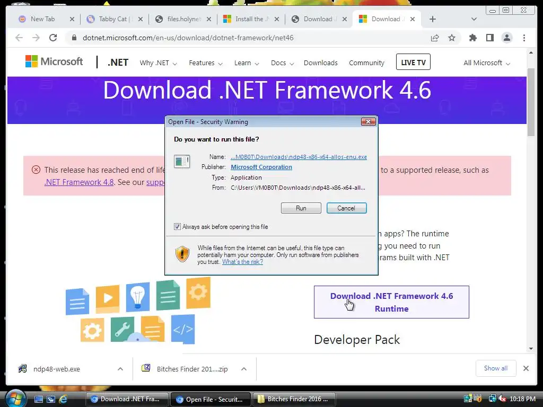Click the page vertical scrollbar thumb
The width and height of the screenshot is (543, 407).
coord(531,102)
